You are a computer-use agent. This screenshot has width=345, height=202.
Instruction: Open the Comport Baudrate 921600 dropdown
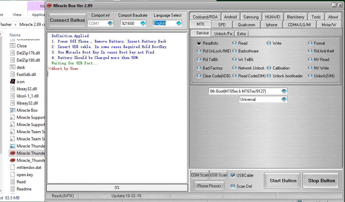(143, 23)
